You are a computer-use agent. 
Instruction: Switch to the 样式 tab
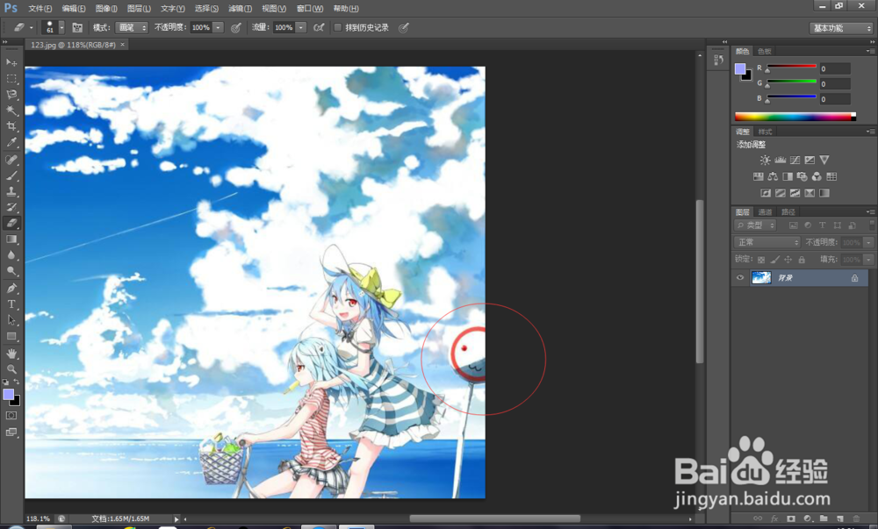click(x=765, y=132)
